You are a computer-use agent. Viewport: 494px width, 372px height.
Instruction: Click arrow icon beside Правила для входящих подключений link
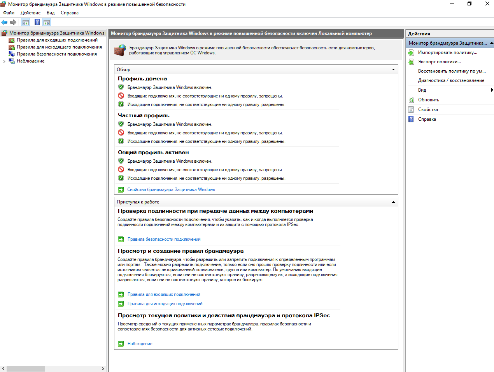(x=121, y=294)
